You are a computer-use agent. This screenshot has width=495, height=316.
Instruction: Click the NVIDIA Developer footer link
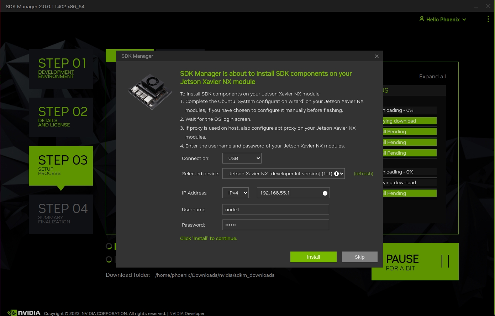click(x=187, y=314)
